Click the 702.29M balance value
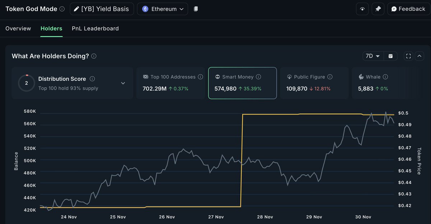The height and width of the screenshot is (224, 431). pos(154,88)
